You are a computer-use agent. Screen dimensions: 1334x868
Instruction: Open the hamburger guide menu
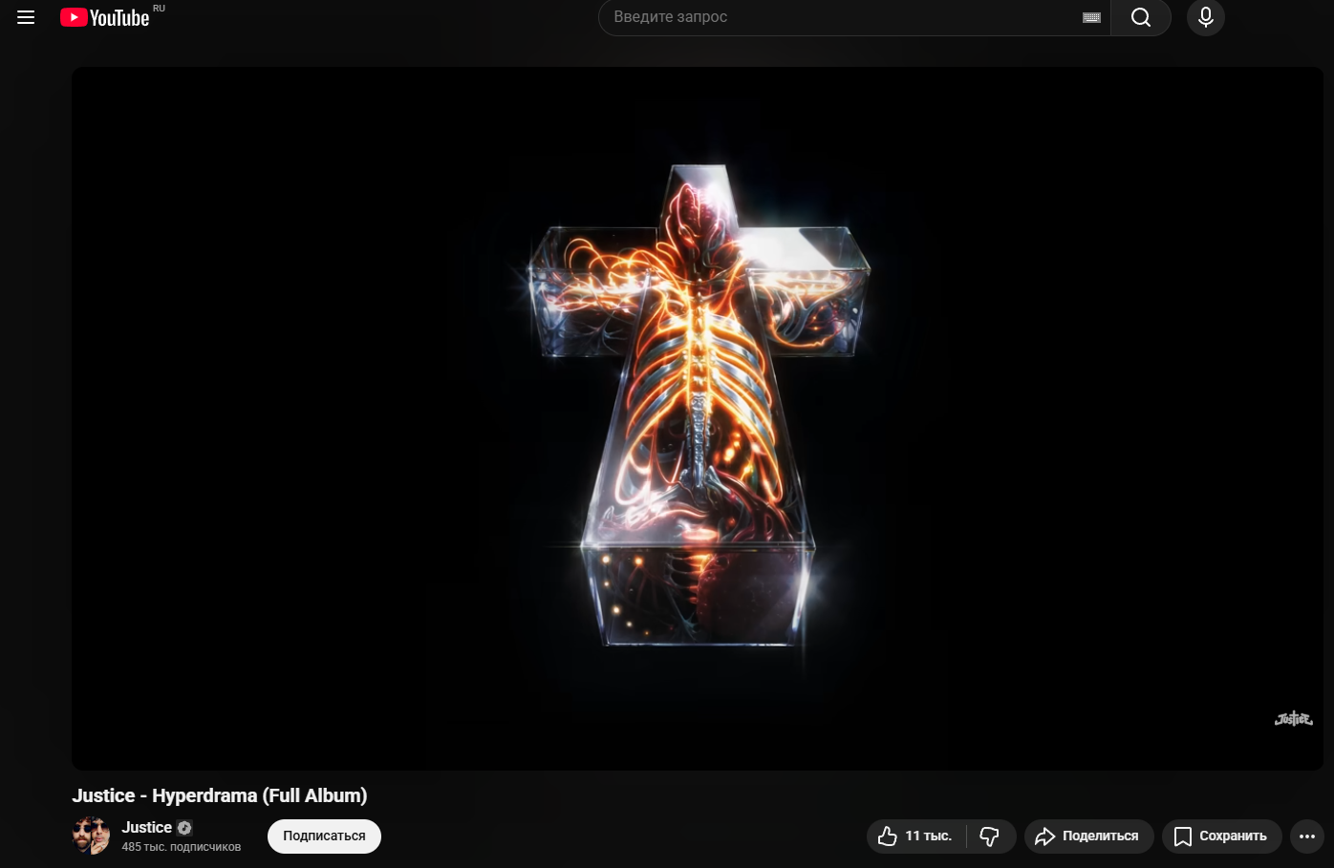pos(26,17)
